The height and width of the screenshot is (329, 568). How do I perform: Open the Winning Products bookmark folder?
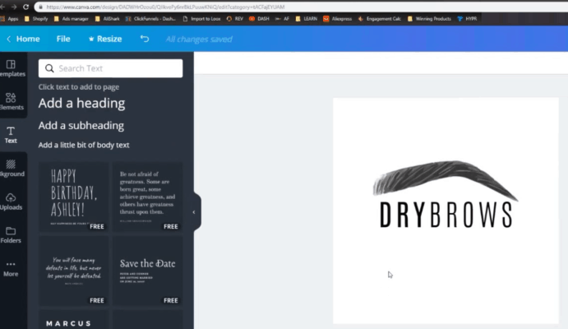click(429, 19)
